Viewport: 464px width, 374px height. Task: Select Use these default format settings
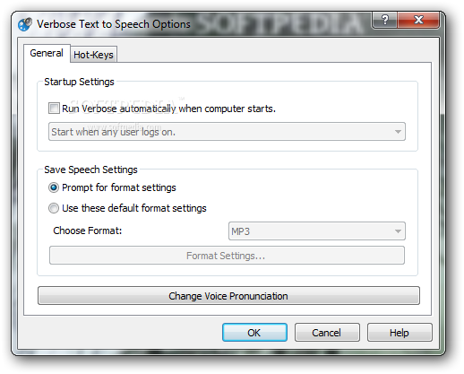54,208
